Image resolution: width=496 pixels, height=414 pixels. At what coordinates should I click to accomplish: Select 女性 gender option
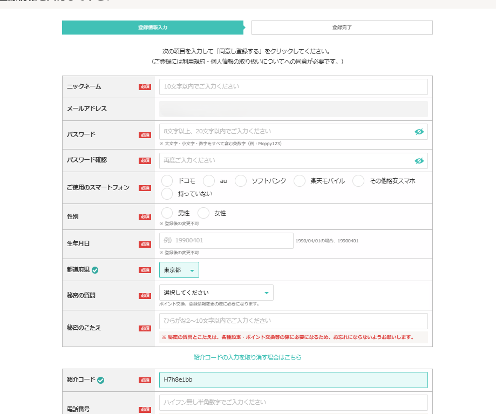pyautogui.click(x=203, y=213)
